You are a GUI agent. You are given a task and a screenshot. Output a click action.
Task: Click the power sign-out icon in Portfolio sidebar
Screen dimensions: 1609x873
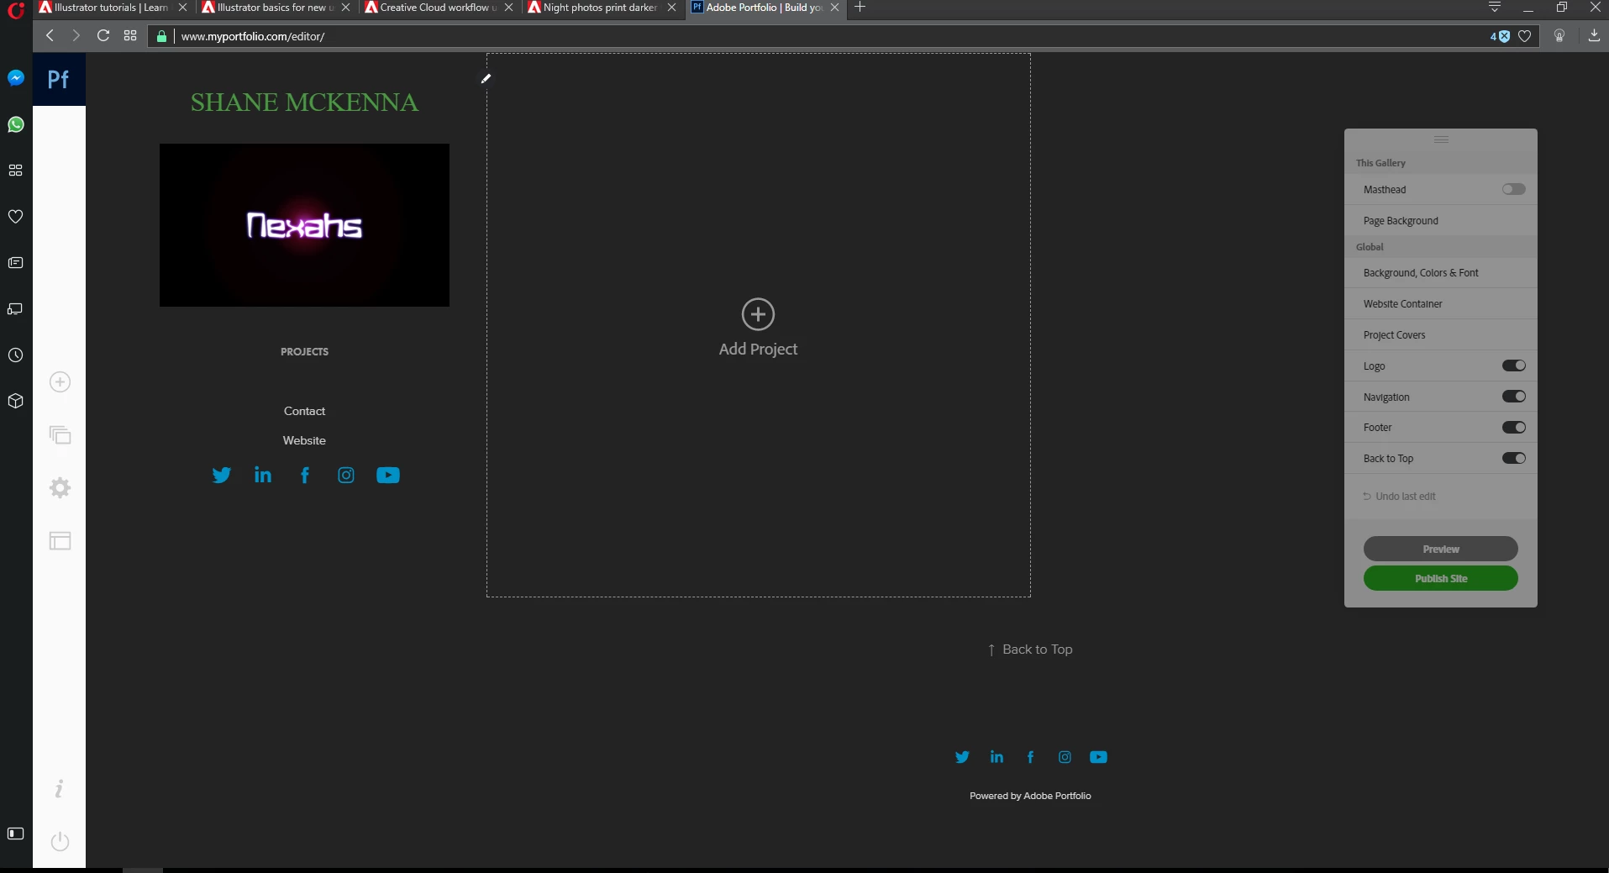[60, 841]
